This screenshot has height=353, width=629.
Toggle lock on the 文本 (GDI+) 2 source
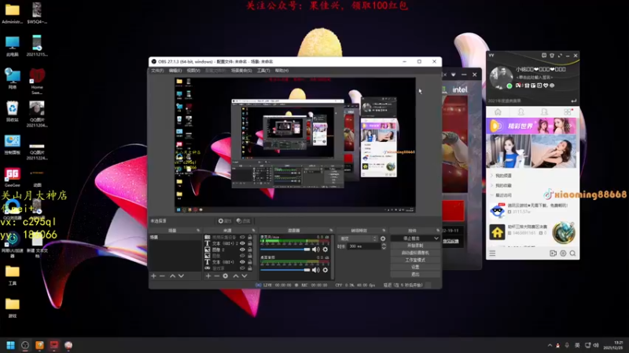pyautogui.click(x=250, y=243)
